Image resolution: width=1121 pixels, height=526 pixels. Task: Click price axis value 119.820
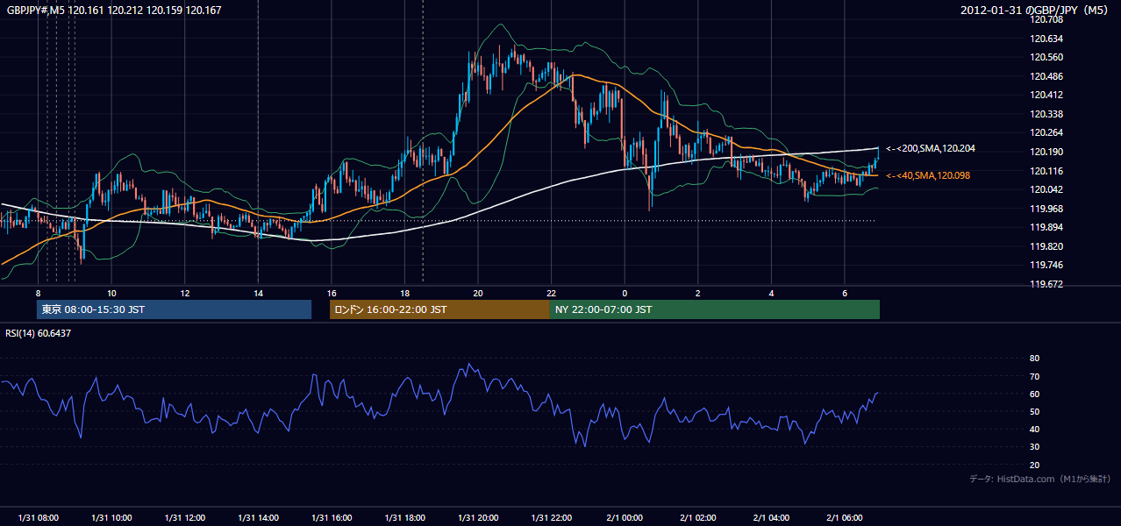point(1046,246)
